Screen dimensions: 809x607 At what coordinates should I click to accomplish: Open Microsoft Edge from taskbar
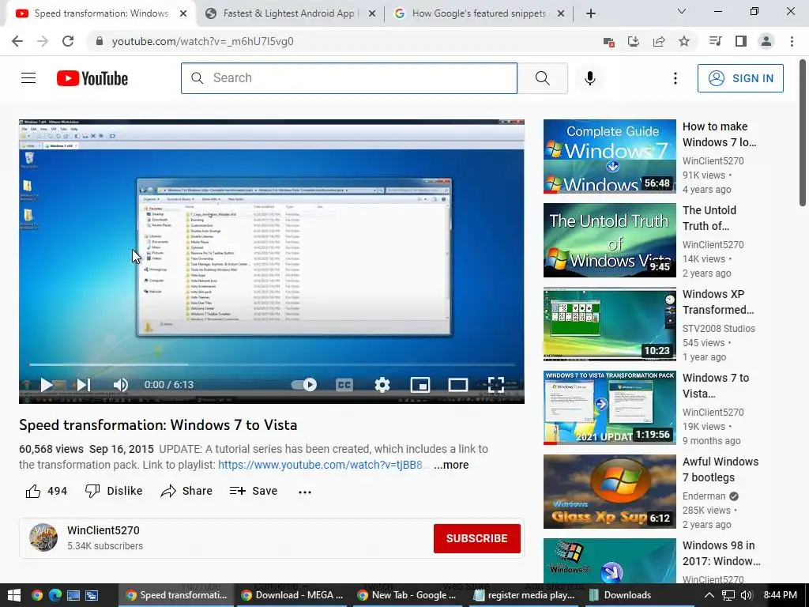point(55,595)
